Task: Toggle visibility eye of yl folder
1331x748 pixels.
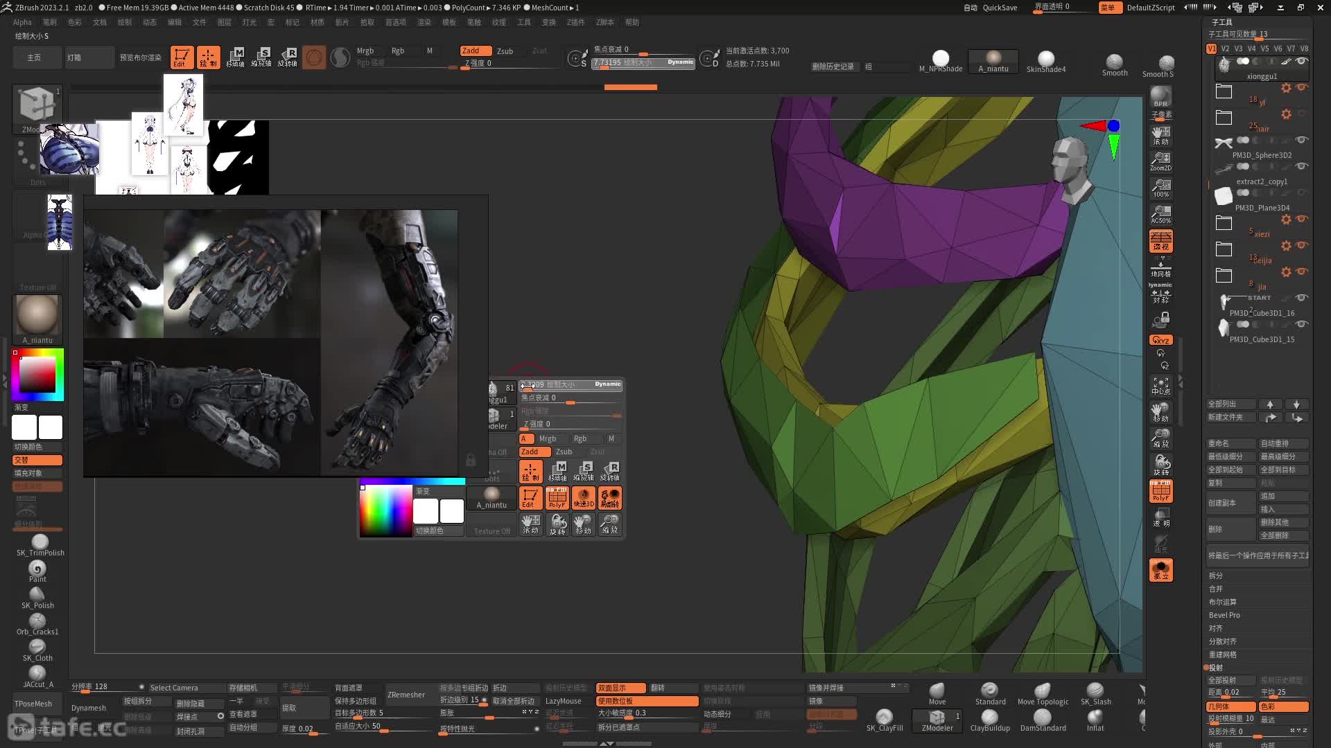Action: (1302, 87)
